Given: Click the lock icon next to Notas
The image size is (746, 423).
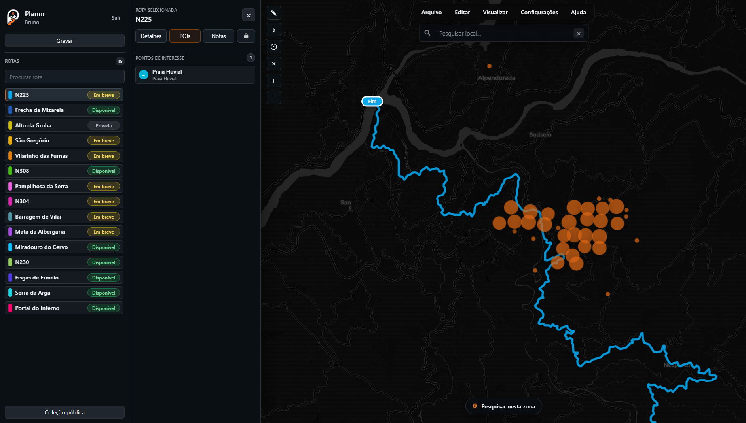Looking at the screenshot, I should (x=246, y=36).
